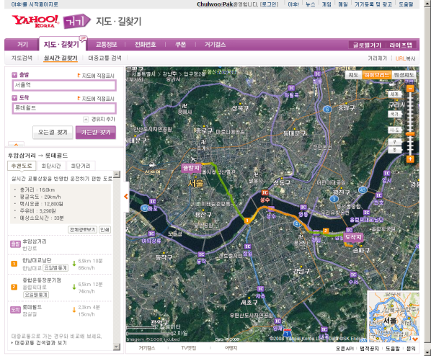The height and width of the screenshot is (356, 431).
Task: Click the 오는길 찾기 button
Action: (53, 132)
